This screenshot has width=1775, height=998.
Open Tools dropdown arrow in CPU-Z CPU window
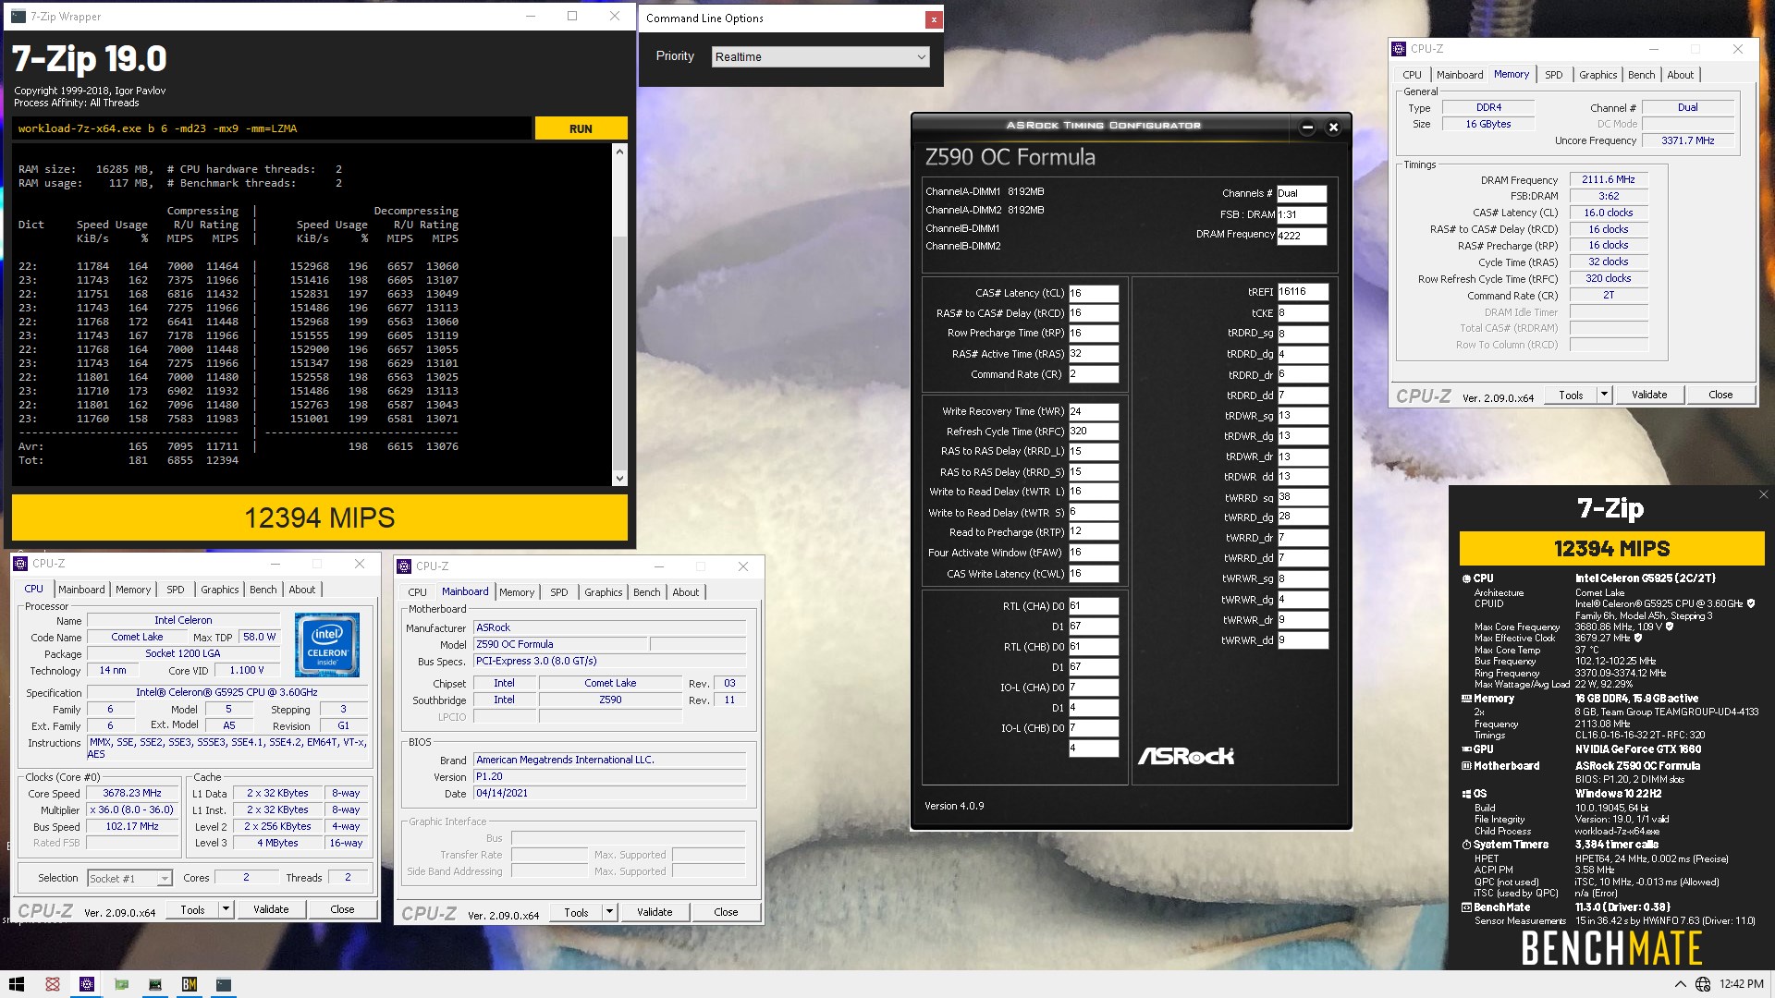click(226, 909)
